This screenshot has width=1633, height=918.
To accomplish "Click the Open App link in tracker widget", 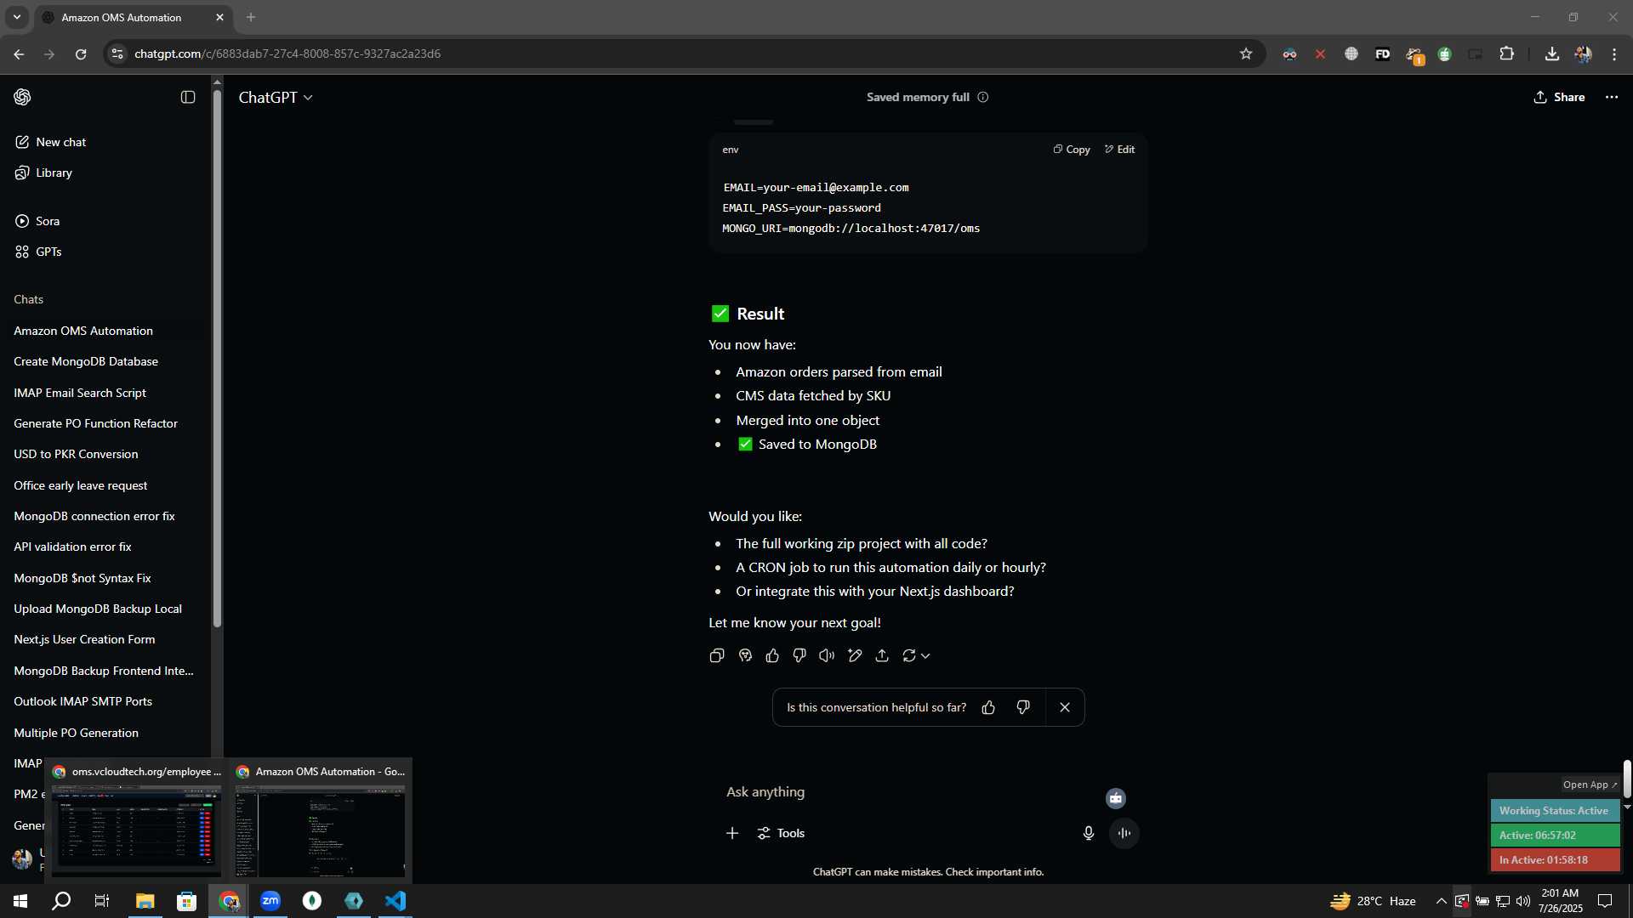I will click(1589, 785).
